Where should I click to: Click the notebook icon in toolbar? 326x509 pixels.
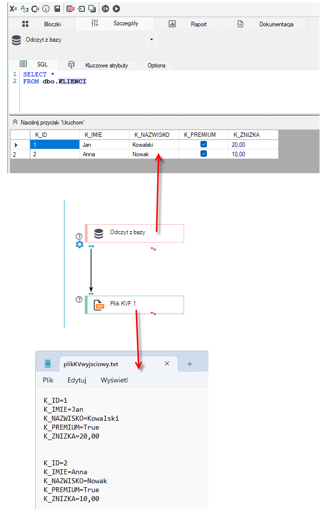pyautogui.click(x=57, y=9)
